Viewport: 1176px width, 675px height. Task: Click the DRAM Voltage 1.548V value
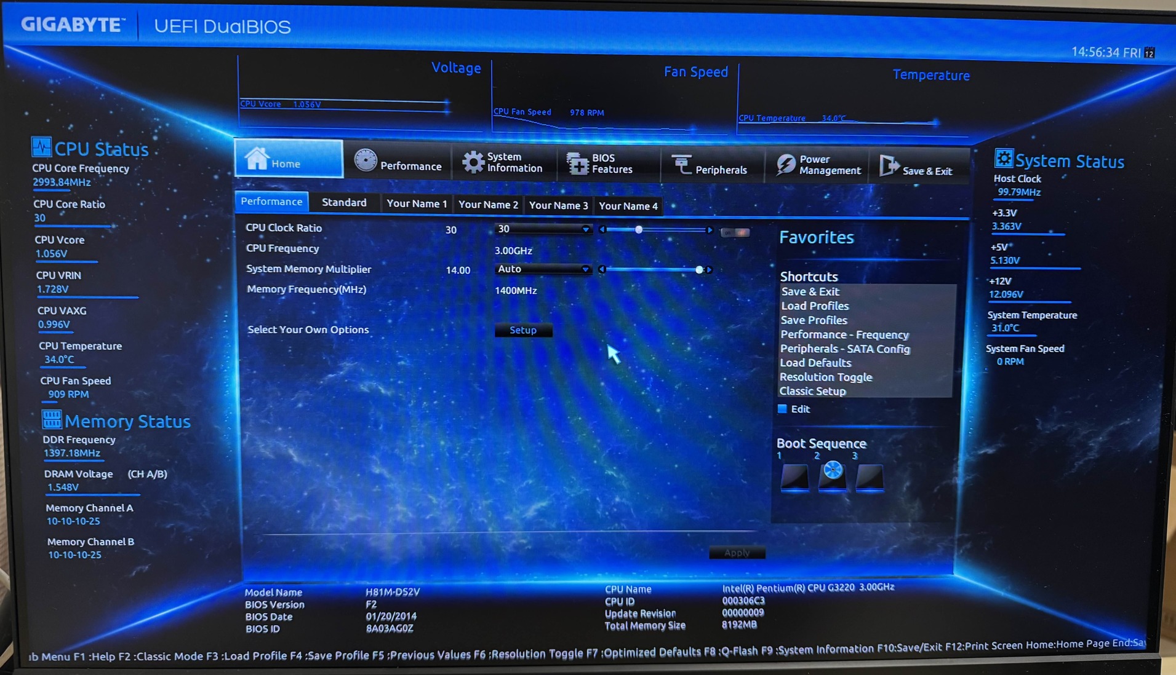(63, 487)
